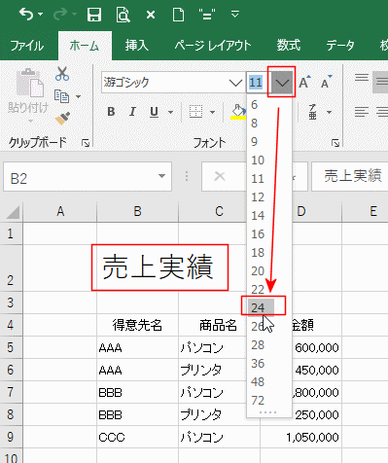Open the 挿入 ribbon tab

(137, 46)
